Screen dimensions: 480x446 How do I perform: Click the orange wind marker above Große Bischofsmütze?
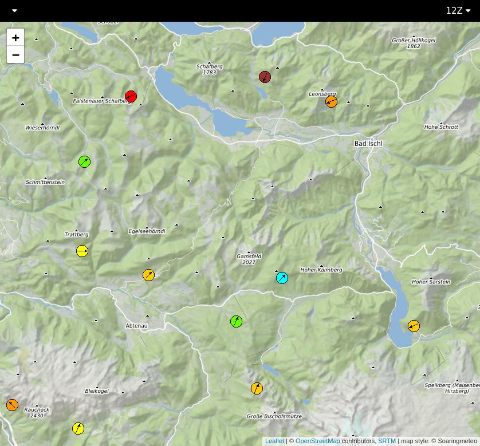pos(257,388)
